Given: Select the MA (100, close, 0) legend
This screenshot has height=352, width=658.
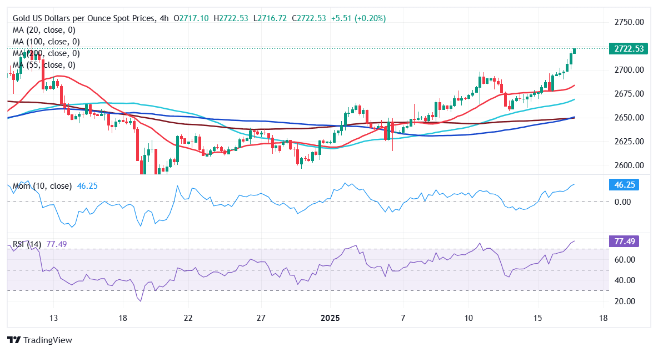Looking at the screenshot, I should [x=46, y=42].
